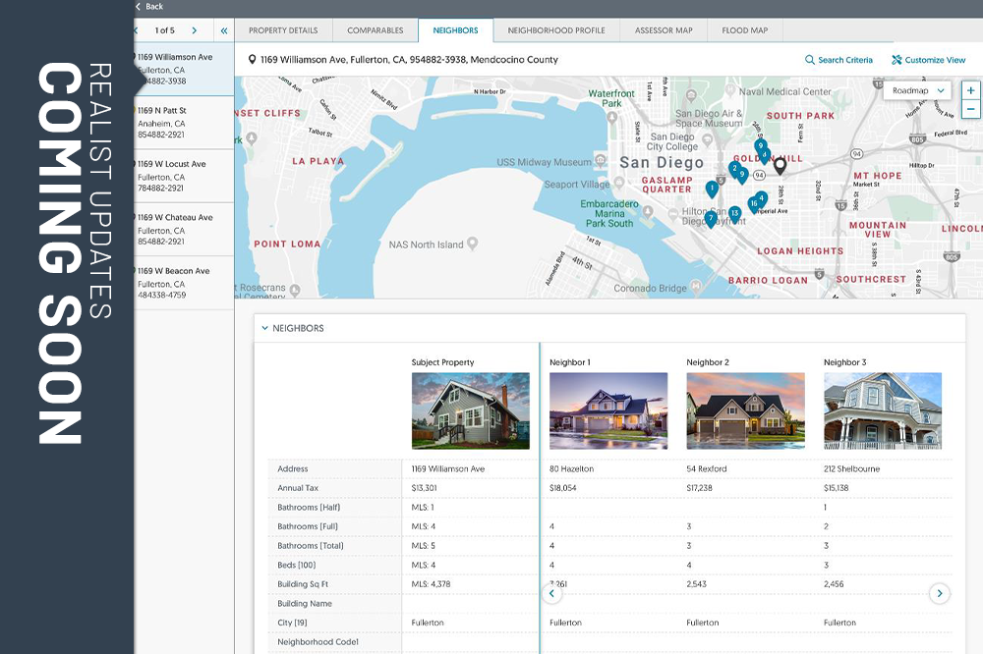Open the Neighbor 1 house photo
This screenshot has height=654, width=983.
(x=608, y=410)
